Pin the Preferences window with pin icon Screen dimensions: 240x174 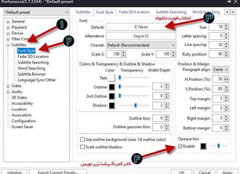229,2
